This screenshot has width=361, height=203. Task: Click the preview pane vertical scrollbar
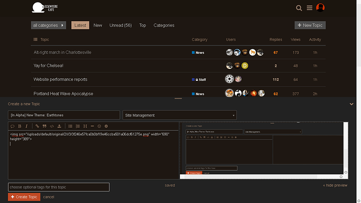(x=346, y=148)
